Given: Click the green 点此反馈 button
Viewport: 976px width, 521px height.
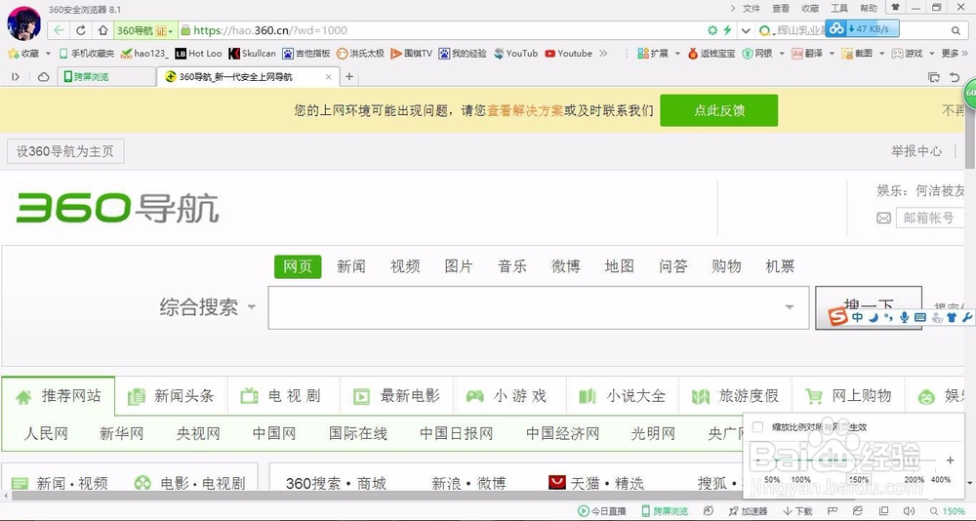Looking at the screenshot, I should (x=719, y=110).
